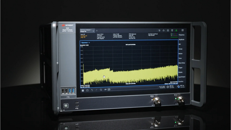Click the date and time display
Viewport: 231px width, 130px height.
(x=162, y=87)
